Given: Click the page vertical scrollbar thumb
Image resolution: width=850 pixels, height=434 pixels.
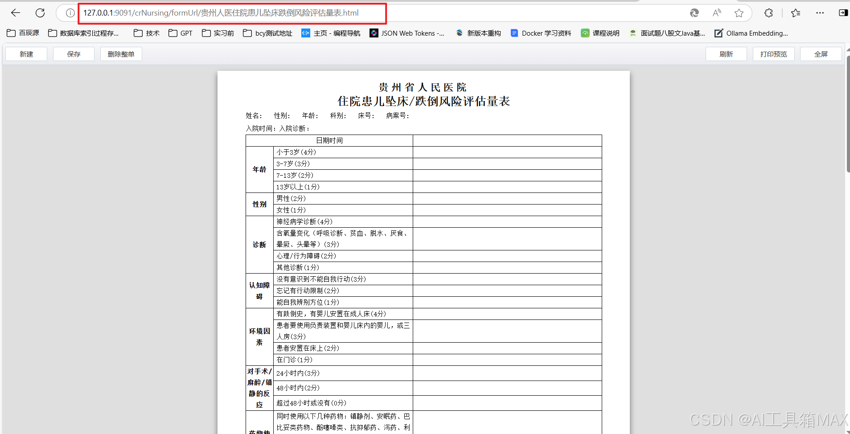Looking at the screenshot, I should point(848,114).
